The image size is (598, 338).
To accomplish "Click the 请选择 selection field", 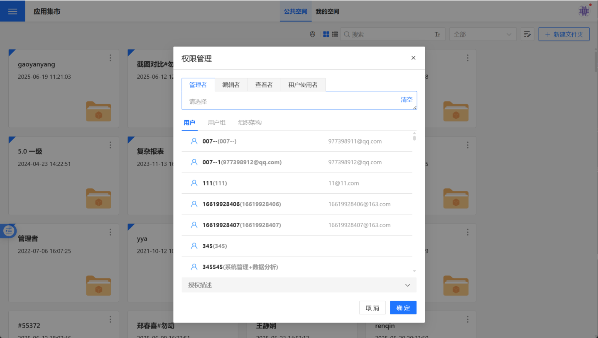I will 291,101.
